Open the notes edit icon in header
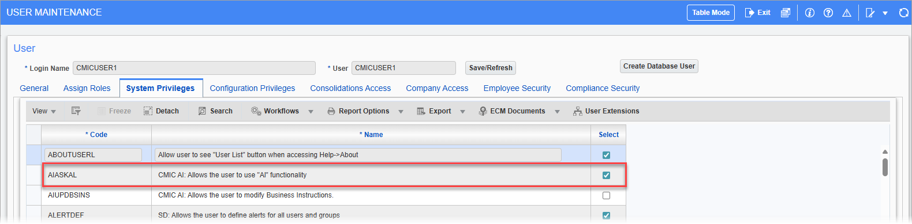912x224 pixels. click(870, 13)
